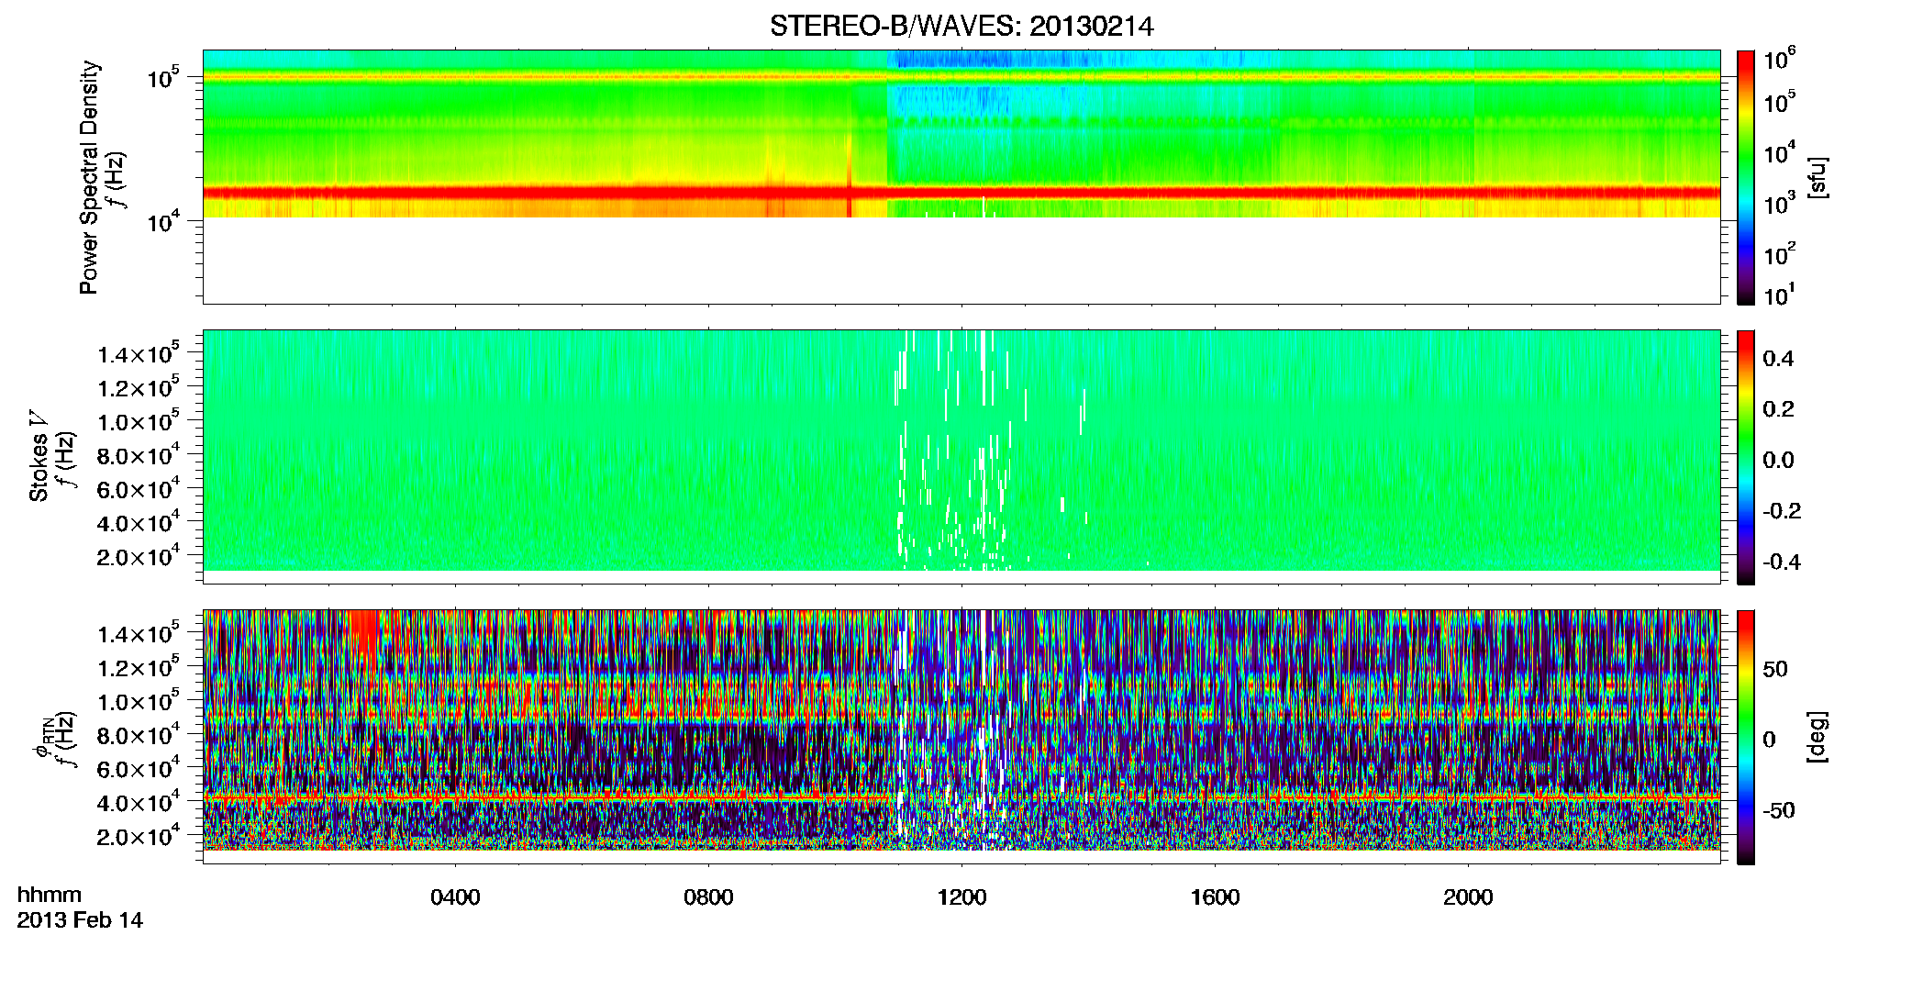This screenshot has height=991, width=1923.
Task: Click the 8.0×10^4 tick of the φRTN panel
Action: 138,735
